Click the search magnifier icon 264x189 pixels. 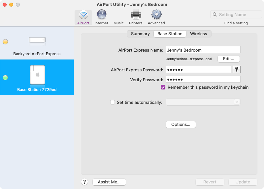[x=215, y=14]
